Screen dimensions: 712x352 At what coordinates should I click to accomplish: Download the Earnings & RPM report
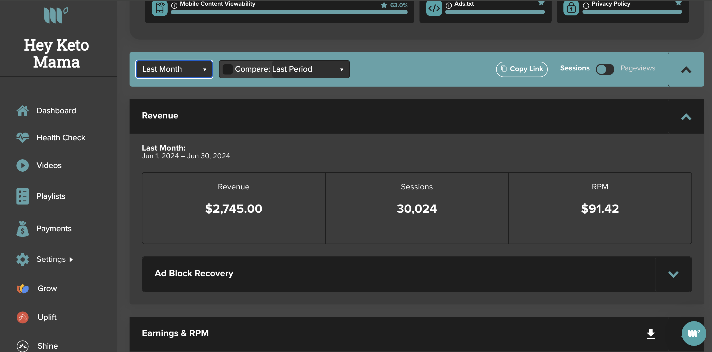(x=651, y=334)
